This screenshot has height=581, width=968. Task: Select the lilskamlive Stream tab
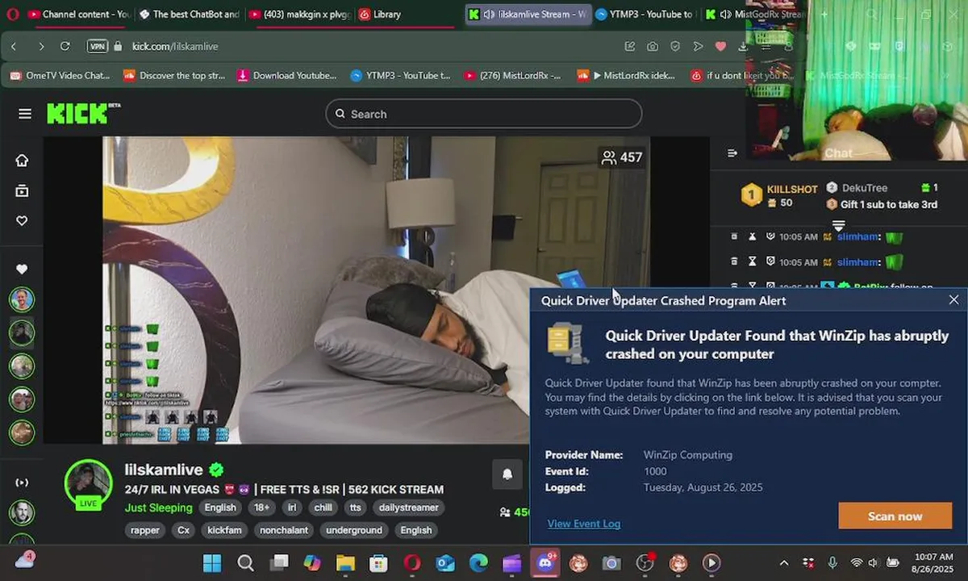click(527, 14)
